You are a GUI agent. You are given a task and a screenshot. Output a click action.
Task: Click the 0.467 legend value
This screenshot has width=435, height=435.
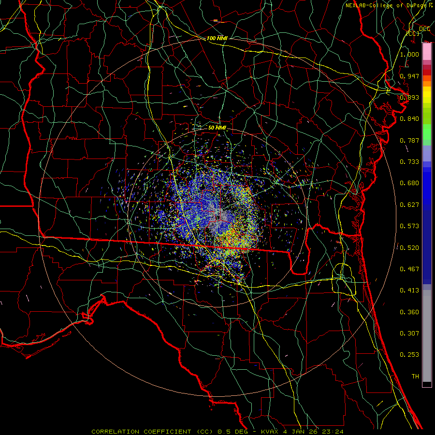point(409,269)
